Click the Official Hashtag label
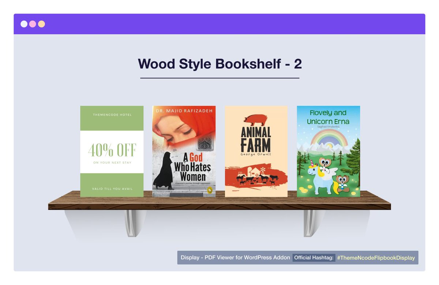This screenshot has width=439, height=285. tap(314, 258)
